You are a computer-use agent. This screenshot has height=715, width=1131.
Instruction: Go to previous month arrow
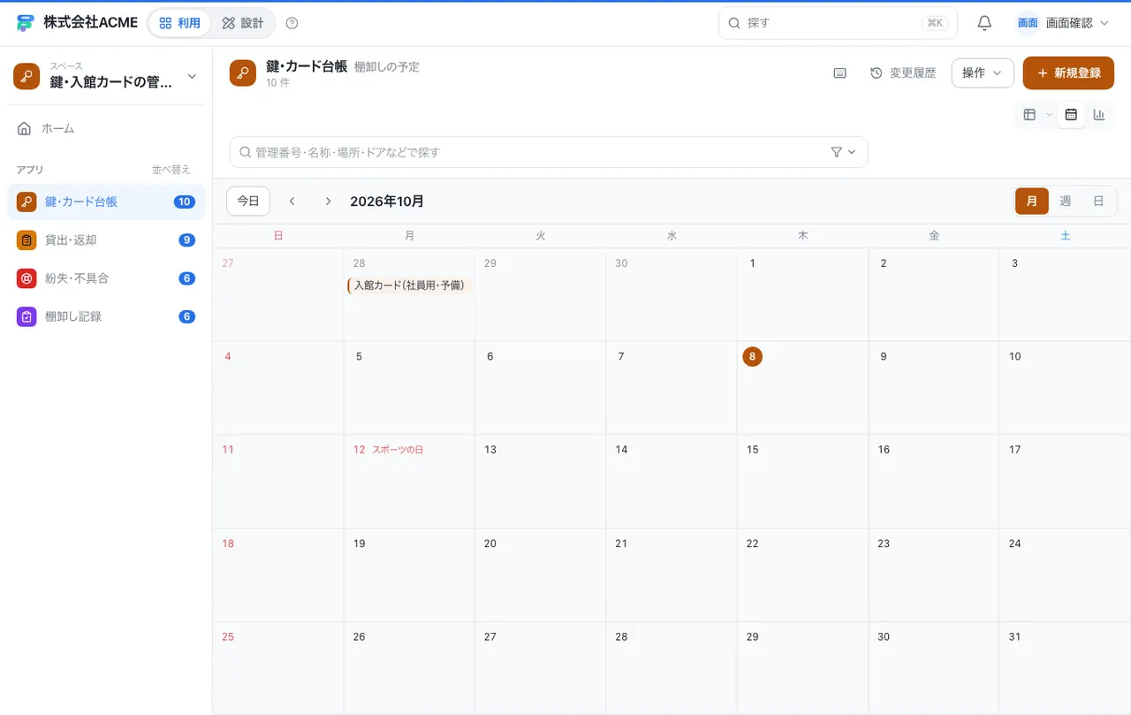tap(292, 202)
